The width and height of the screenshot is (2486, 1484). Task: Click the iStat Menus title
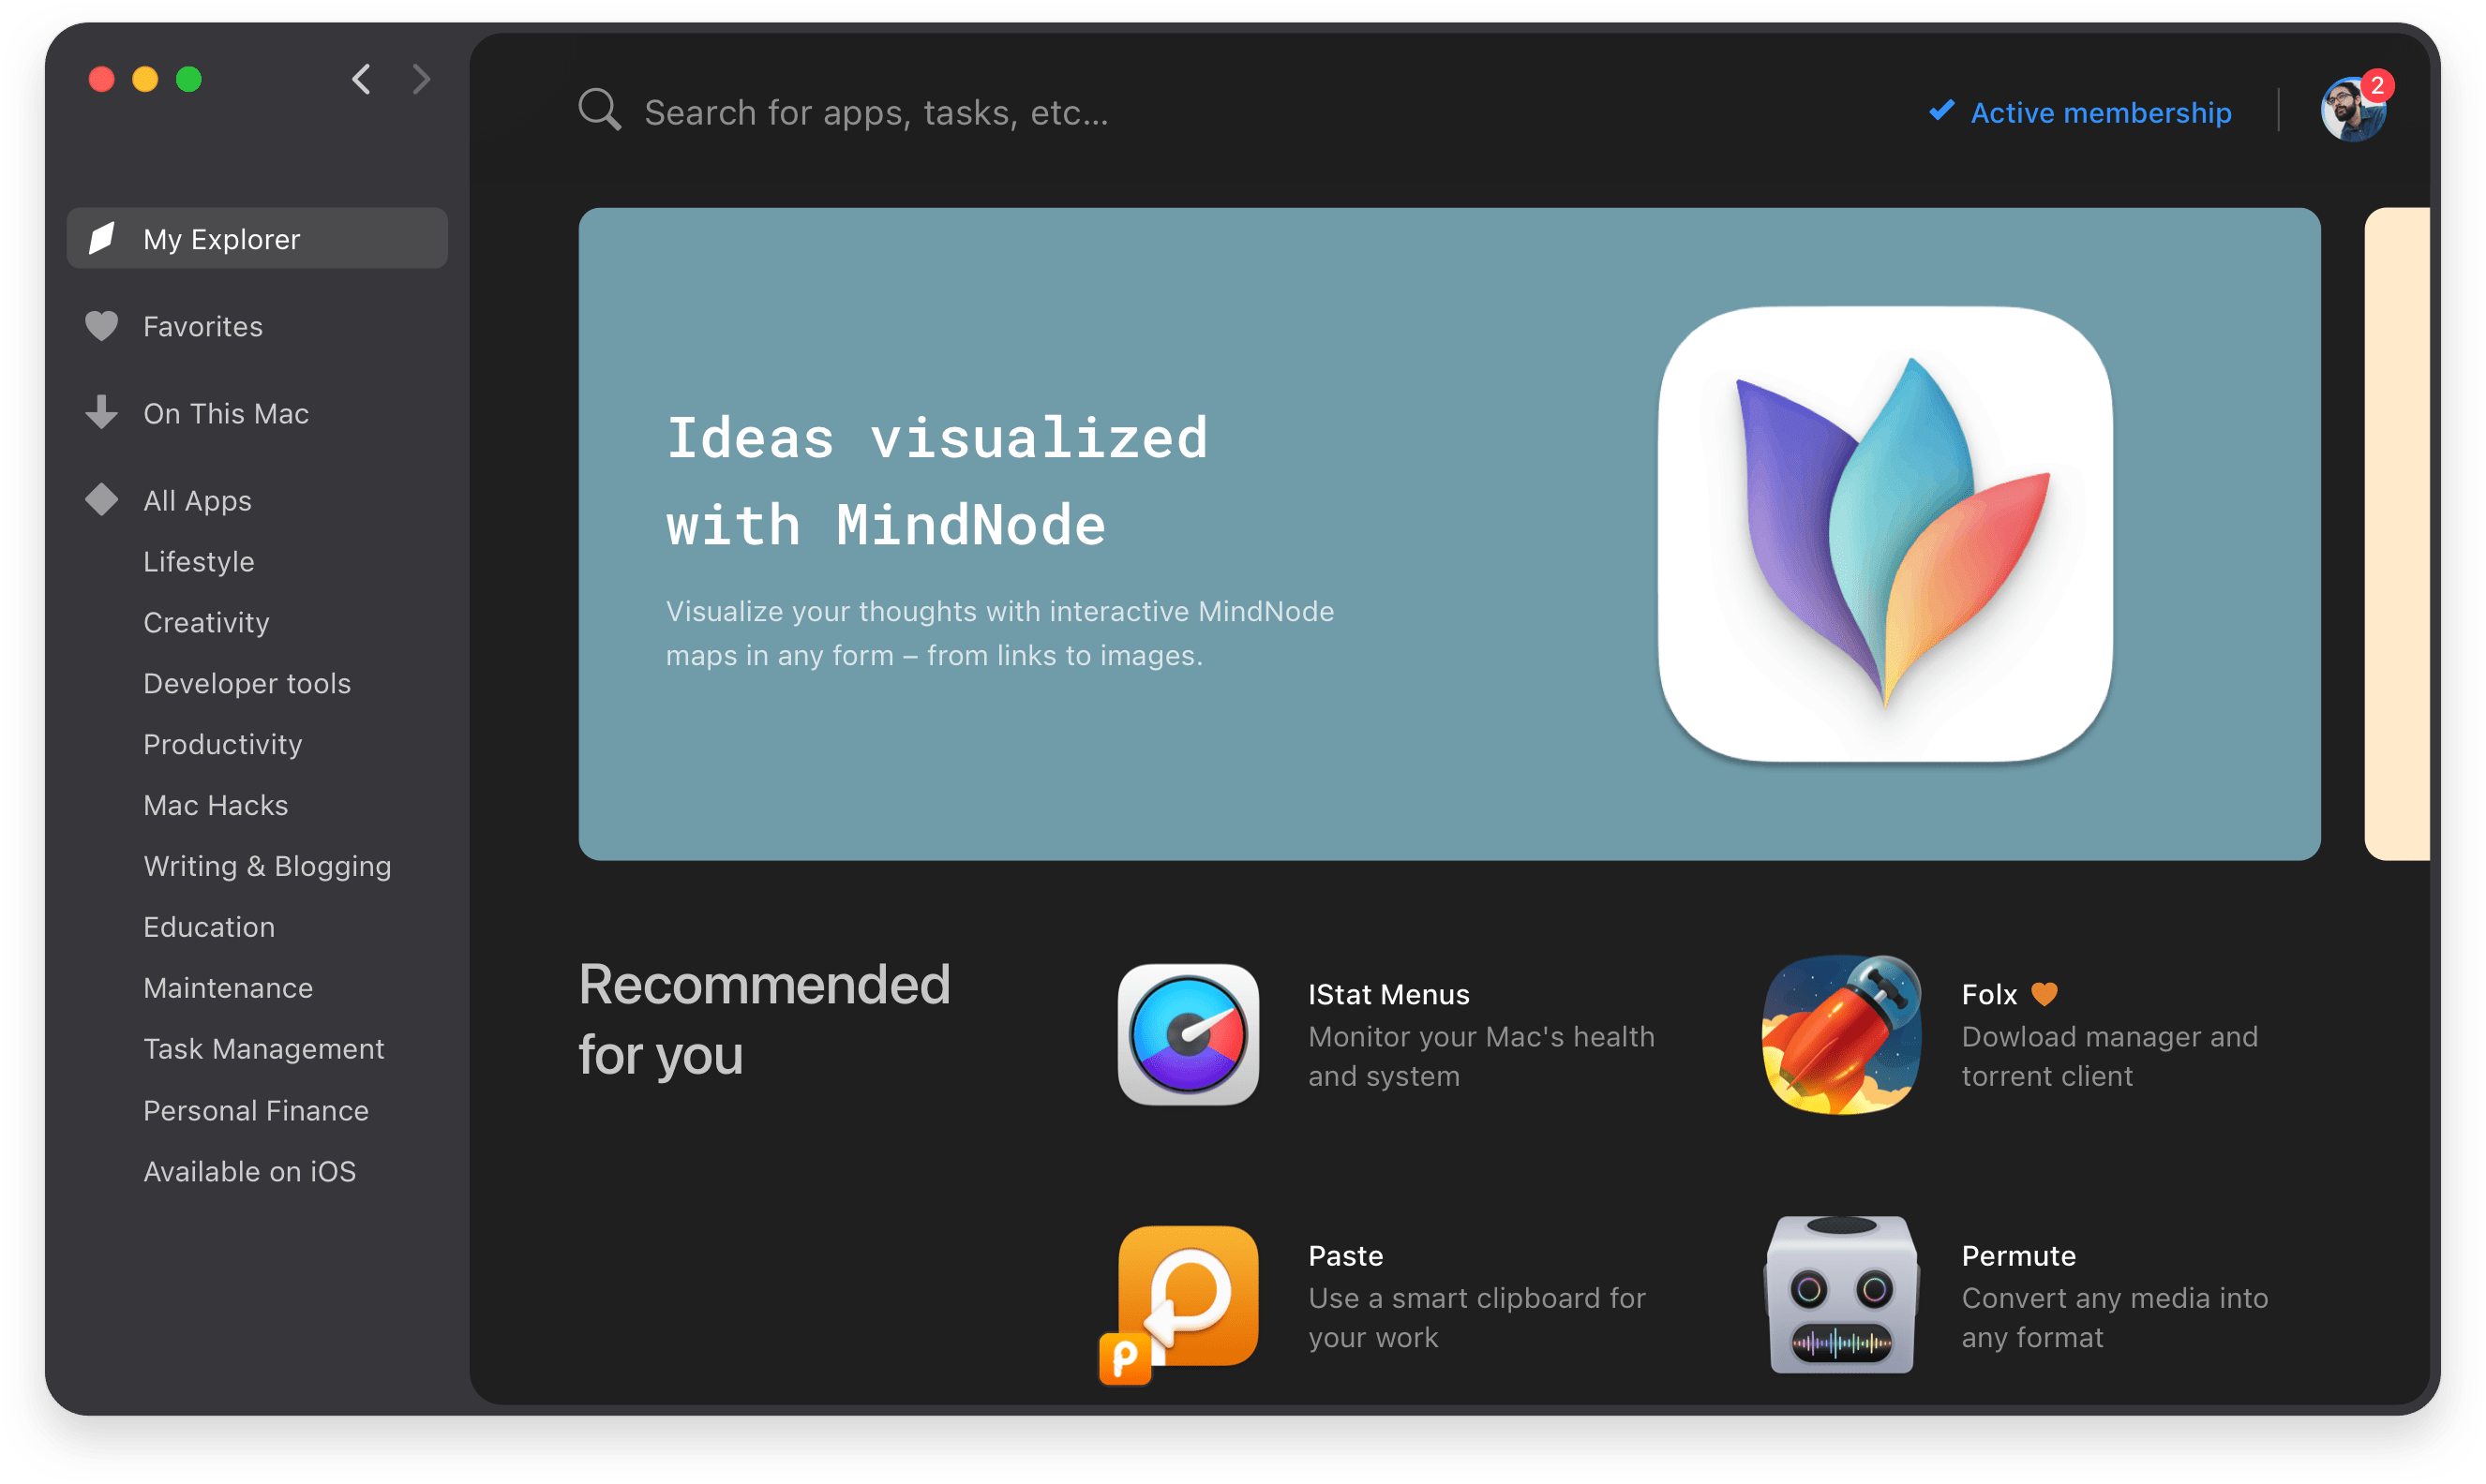1387,994
